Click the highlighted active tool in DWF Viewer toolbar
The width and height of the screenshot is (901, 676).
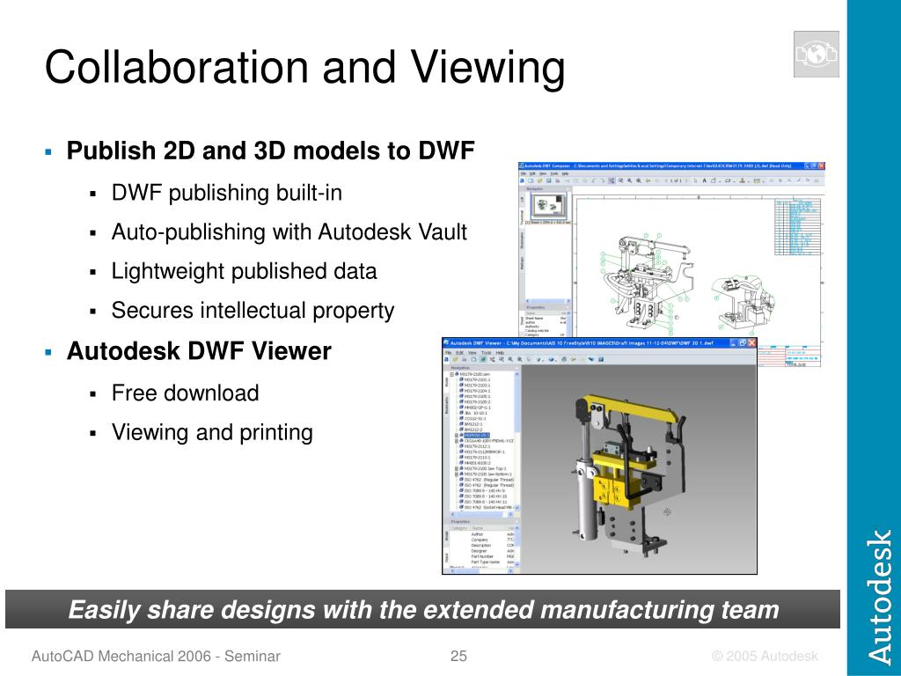click(x=483, y=359)
